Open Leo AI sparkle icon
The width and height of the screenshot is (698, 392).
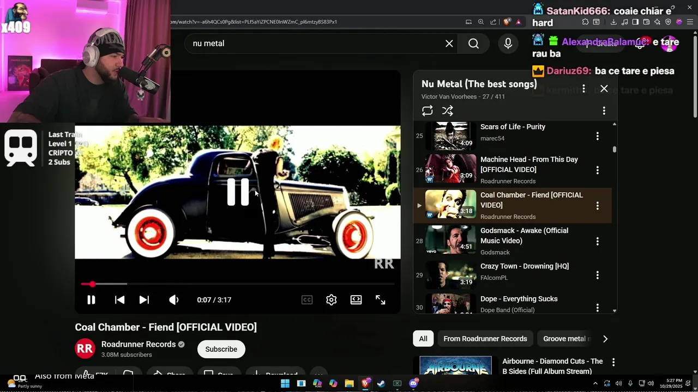657,22
